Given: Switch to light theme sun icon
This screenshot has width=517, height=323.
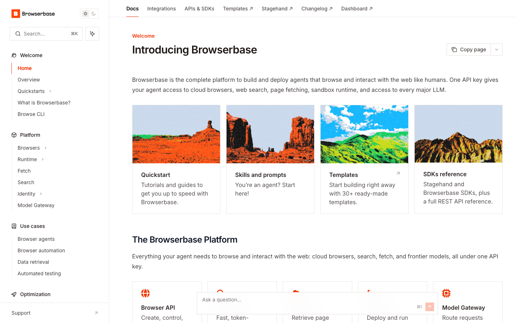Looking at the screenshot, I should pos(85,14).
